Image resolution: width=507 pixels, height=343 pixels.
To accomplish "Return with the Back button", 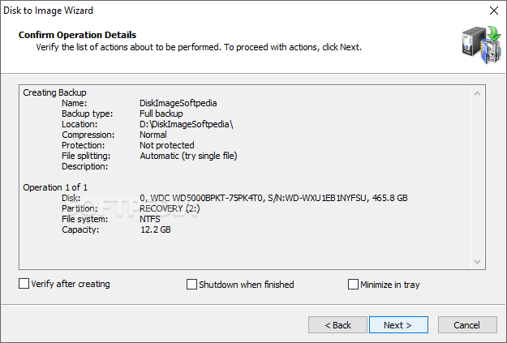I will click(x=337, y=325).
